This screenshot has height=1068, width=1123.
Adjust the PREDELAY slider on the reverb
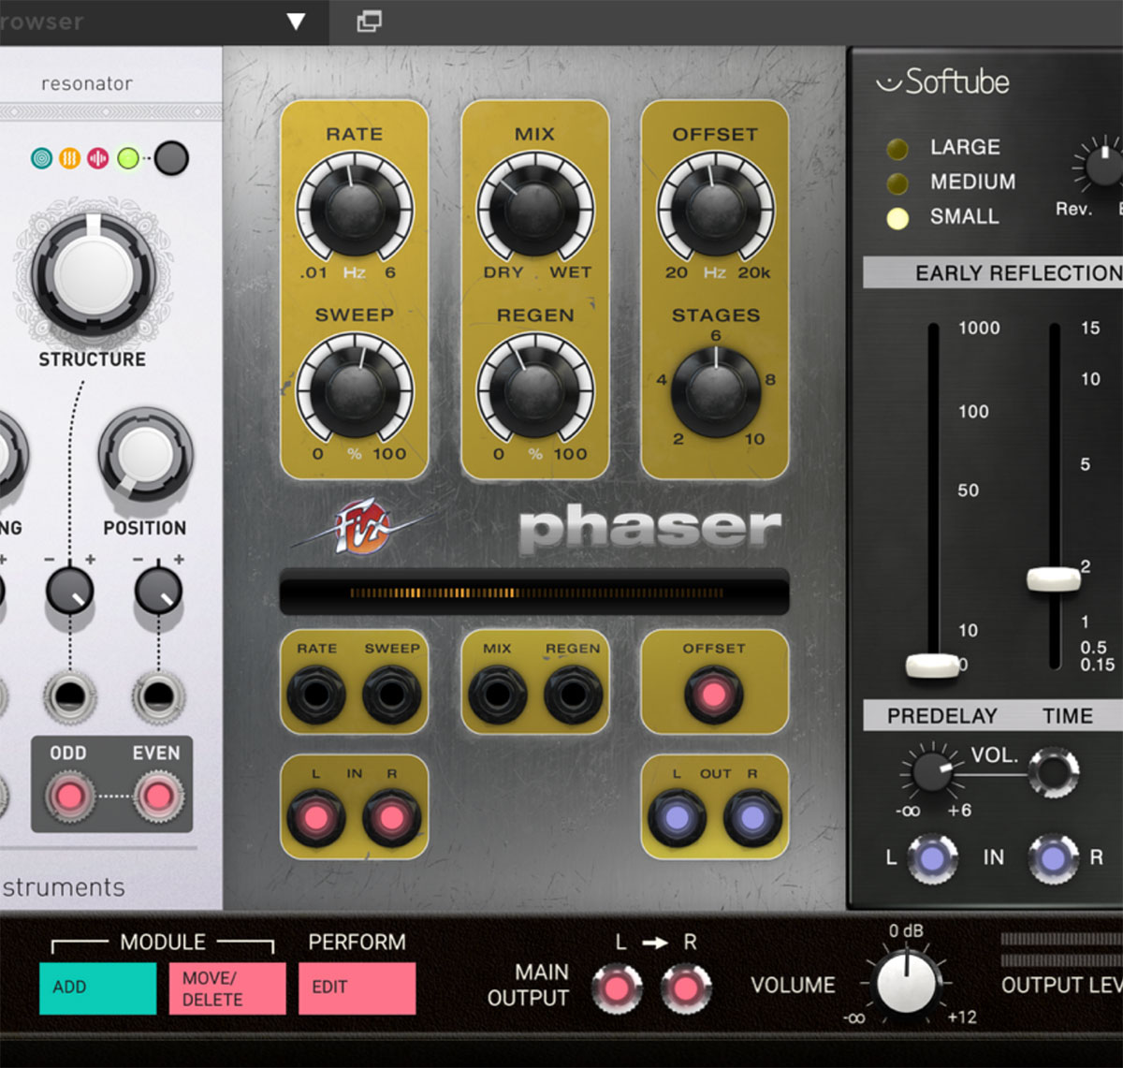coord(932,666)
